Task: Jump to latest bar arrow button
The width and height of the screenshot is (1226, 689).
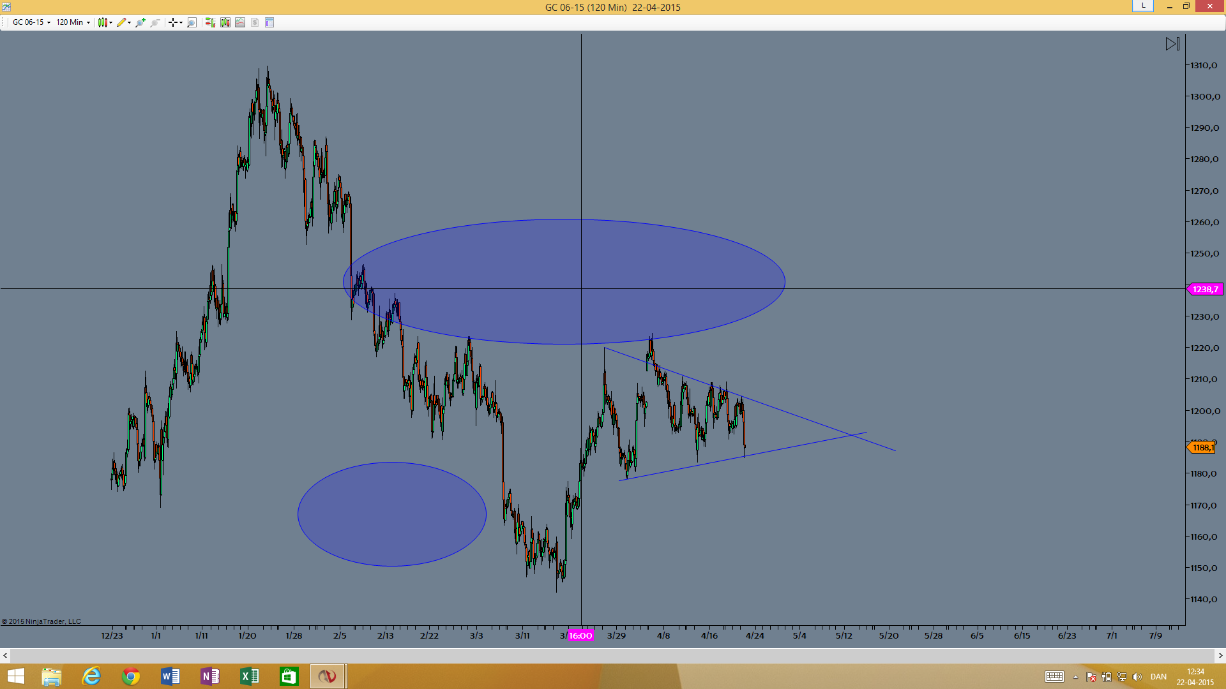Action: (x=1172, y=44)
